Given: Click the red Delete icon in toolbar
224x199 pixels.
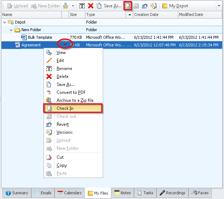Looking at the screenshot, I should [x=90, y=6].
